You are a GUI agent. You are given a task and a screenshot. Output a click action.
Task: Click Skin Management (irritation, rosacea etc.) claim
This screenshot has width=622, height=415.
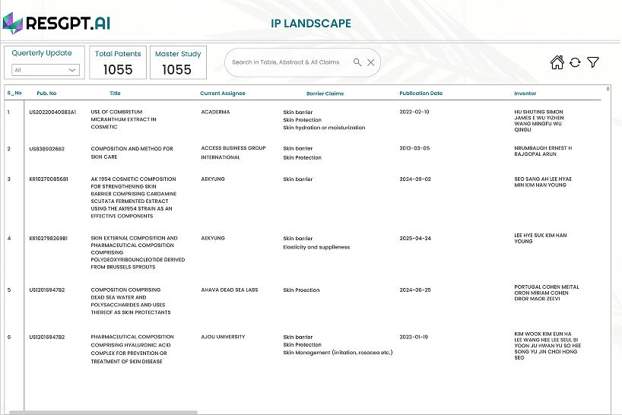pyautogui.click(x=338, y=353)
